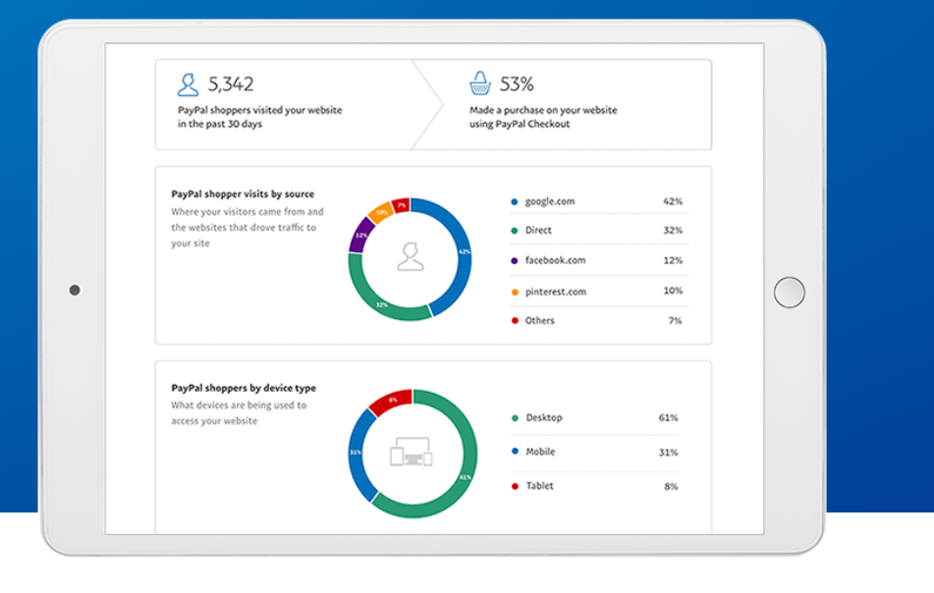Click the devices icon inside device donut chart
The width and height of the screenshot is (934, 593).
[412, 454]
